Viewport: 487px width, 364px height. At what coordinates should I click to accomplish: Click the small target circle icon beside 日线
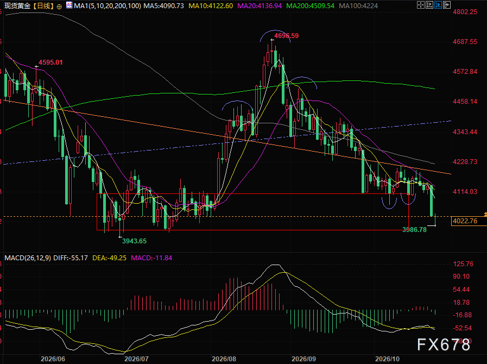[x=59, y=6]
